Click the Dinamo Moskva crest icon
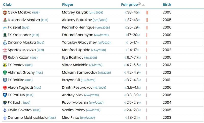Screen dimensions: 204x123 5,43
